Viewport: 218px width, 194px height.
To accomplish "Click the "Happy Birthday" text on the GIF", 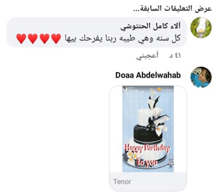I will coord(147,148).
